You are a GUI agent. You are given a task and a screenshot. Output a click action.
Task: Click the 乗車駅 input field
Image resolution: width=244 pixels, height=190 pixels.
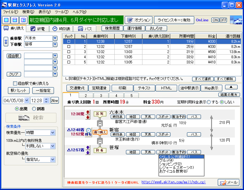tap(38, 38)
